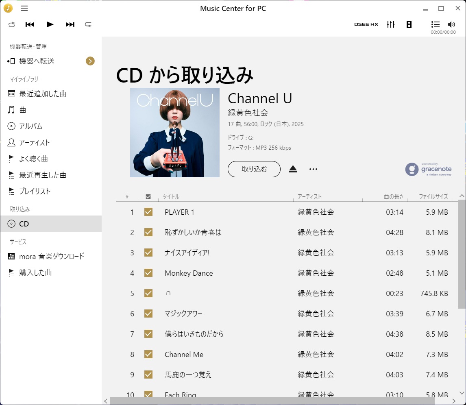Viewport: 466px width, 405px height.
Task: Open the speaker output settings
Action: coord(409,24)
